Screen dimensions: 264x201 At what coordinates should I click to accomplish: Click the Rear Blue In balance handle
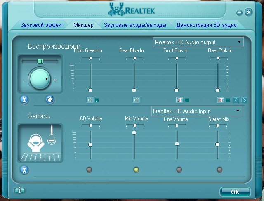[134, 58]
